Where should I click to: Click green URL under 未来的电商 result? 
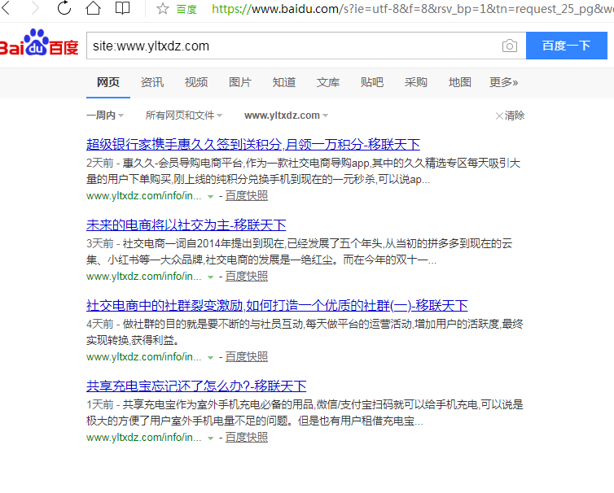pyautogui.click(x=143, y=277)
